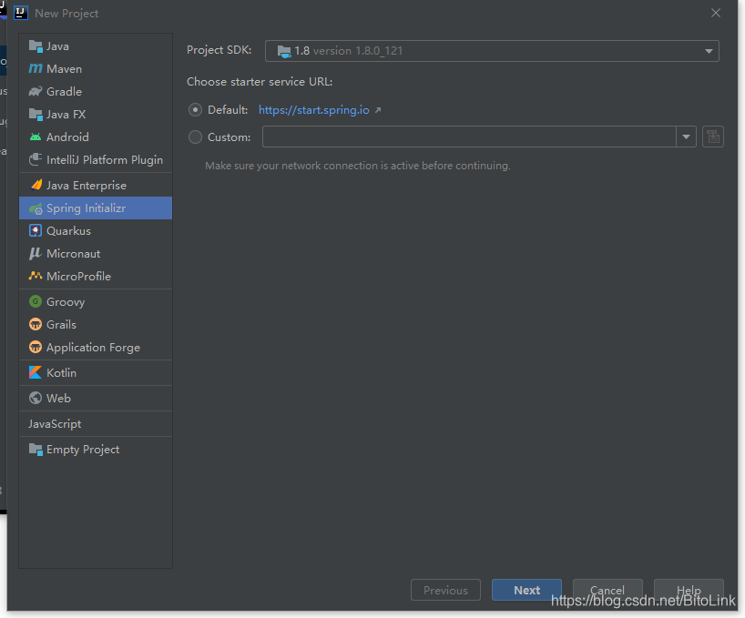Screen dimensions: 745x618
Task: Click the IntelliJ Platform Plugin icon
Action: click(x=36, y=159)
